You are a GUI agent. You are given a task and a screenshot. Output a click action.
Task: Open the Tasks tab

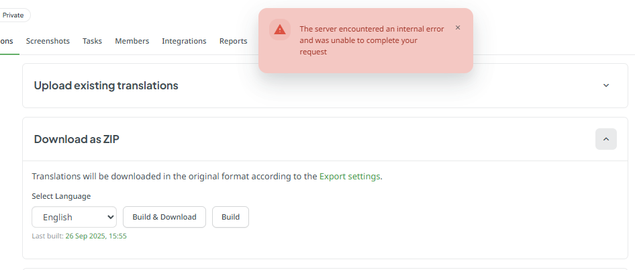(x=92, y=41)
